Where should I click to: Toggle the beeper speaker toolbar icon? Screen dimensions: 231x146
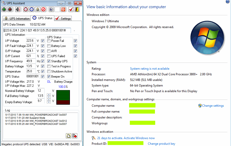click(18, 9)
